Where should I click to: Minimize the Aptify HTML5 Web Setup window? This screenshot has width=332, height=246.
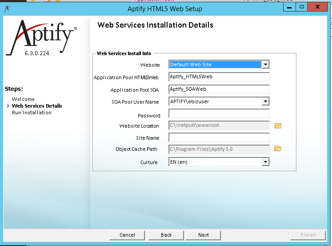(x=289, y=7)
